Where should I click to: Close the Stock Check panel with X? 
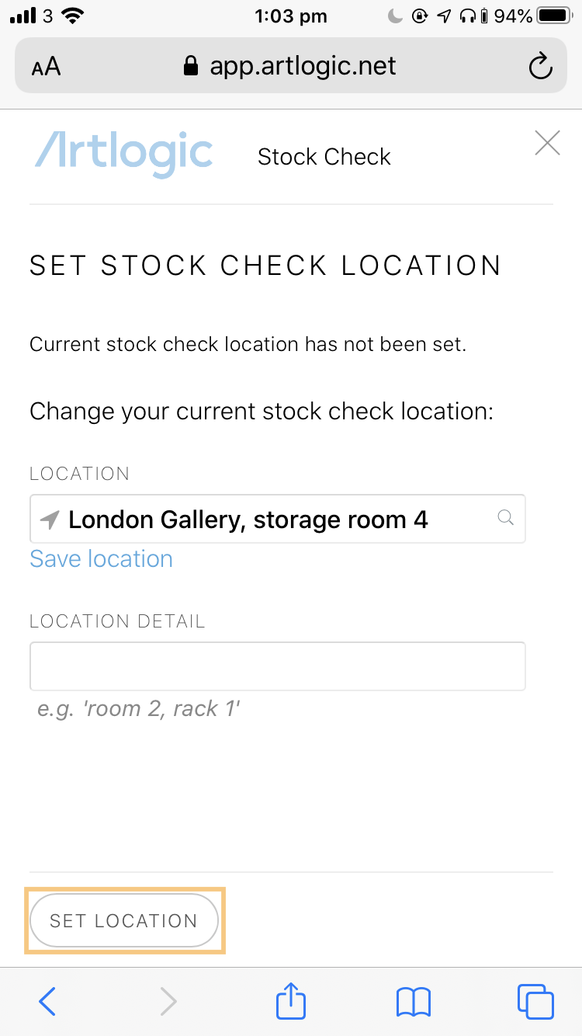pos(547,143)
